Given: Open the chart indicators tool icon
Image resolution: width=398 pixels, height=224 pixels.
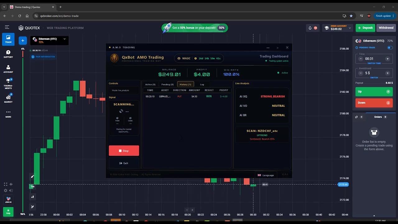Looking at the screenshot, I should 32,207.
